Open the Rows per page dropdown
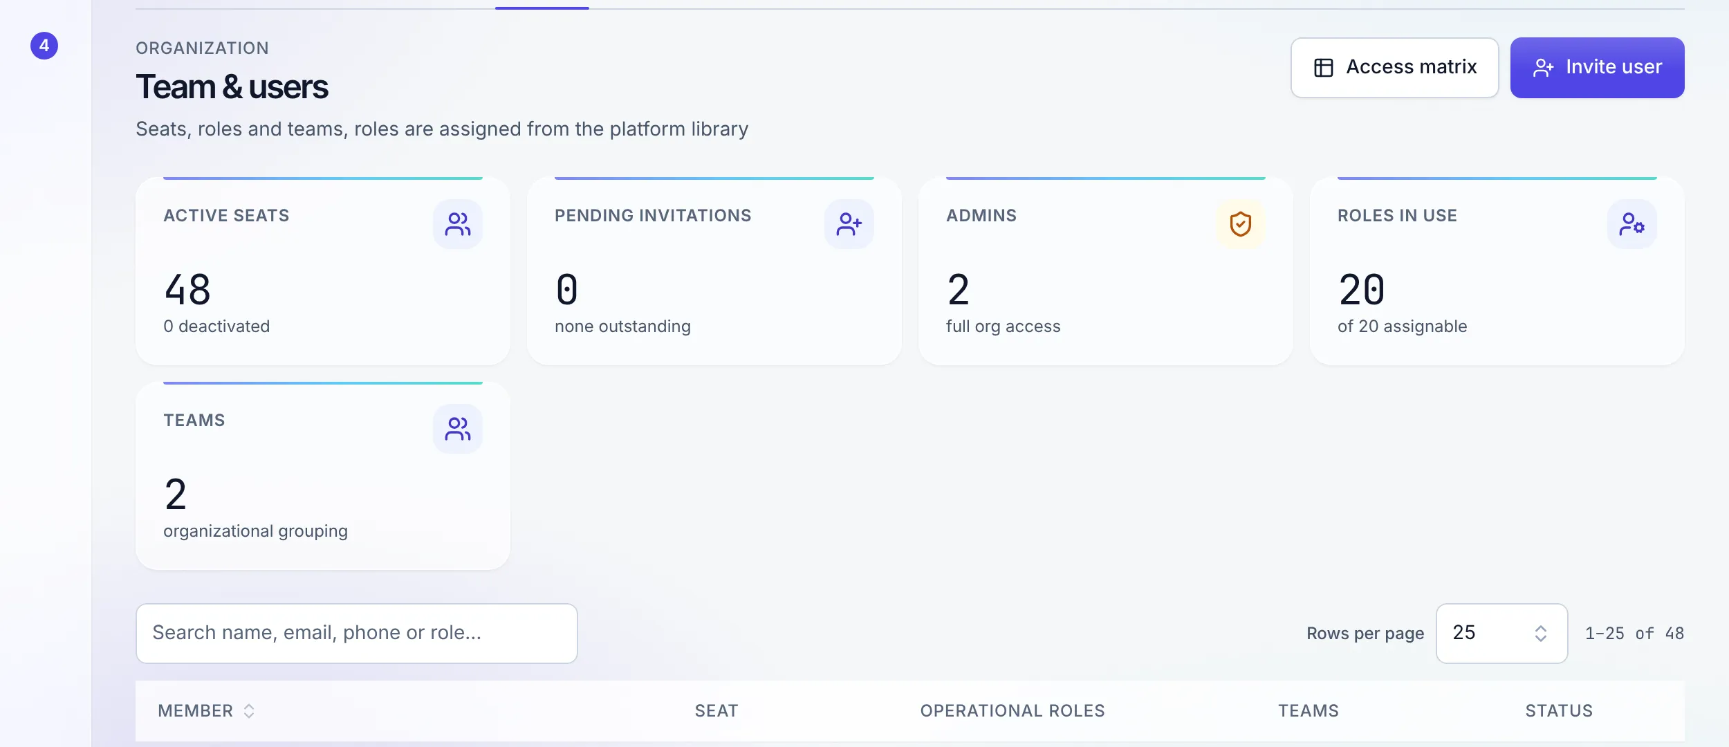 [1502, 634]
